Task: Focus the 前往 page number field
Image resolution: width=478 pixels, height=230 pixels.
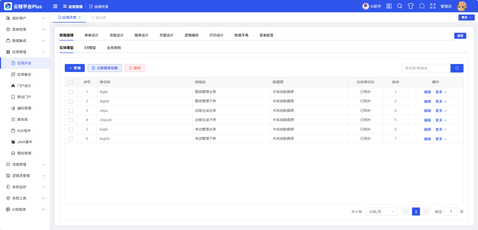Action: pos(451,212)
